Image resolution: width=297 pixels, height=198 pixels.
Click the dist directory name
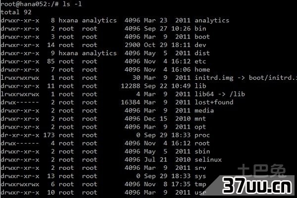(202, 53)
